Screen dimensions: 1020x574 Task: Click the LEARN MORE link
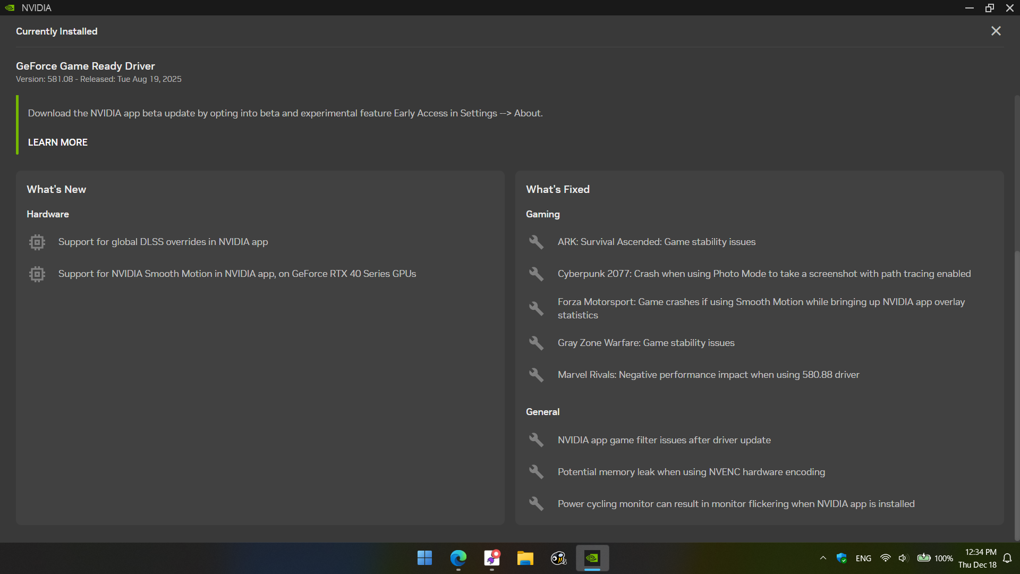[x=57, y=142]
